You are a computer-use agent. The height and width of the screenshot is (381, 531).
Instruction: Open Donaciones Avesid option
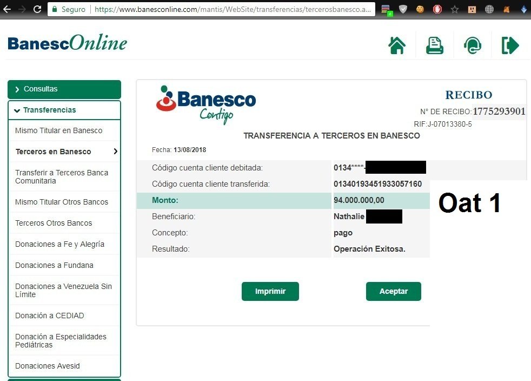pos(48,366)
